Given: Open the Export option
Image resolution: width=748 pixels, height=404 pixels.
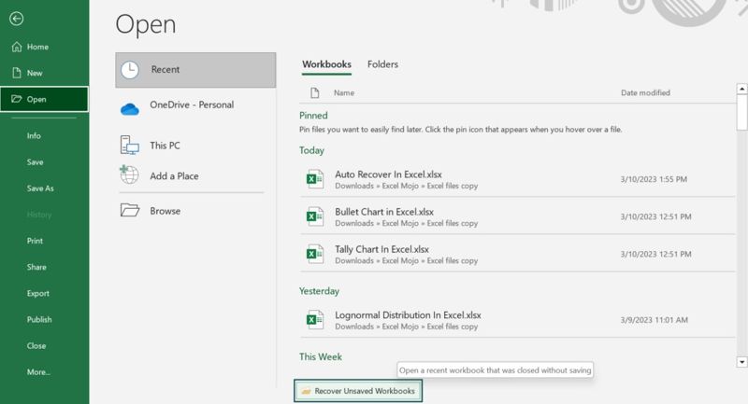Looking at the screenshot, I should click(37, 293).
